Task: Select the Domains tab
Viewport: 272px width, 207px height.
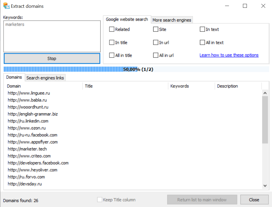Action: (x=14, y=77)
